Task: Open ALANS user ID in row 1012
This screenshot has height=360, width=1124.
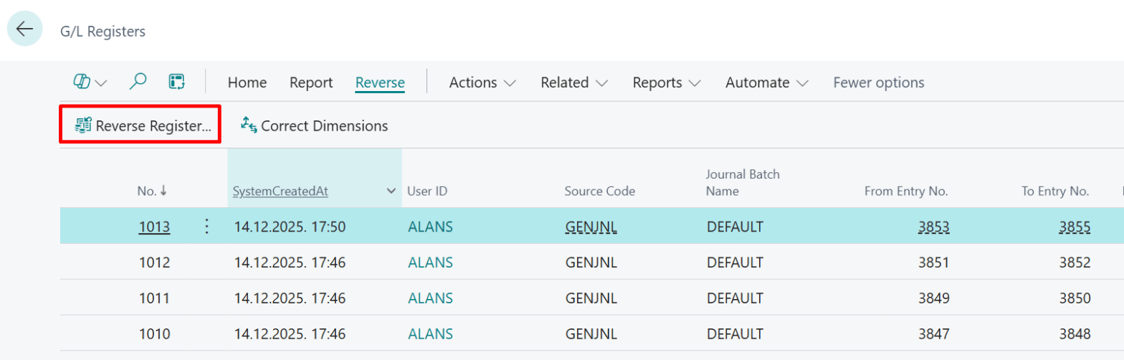Action: 430,262
